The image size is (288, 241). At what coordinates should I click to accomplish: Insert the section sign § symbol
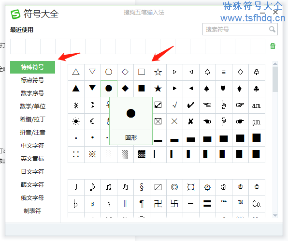point(142,187)
